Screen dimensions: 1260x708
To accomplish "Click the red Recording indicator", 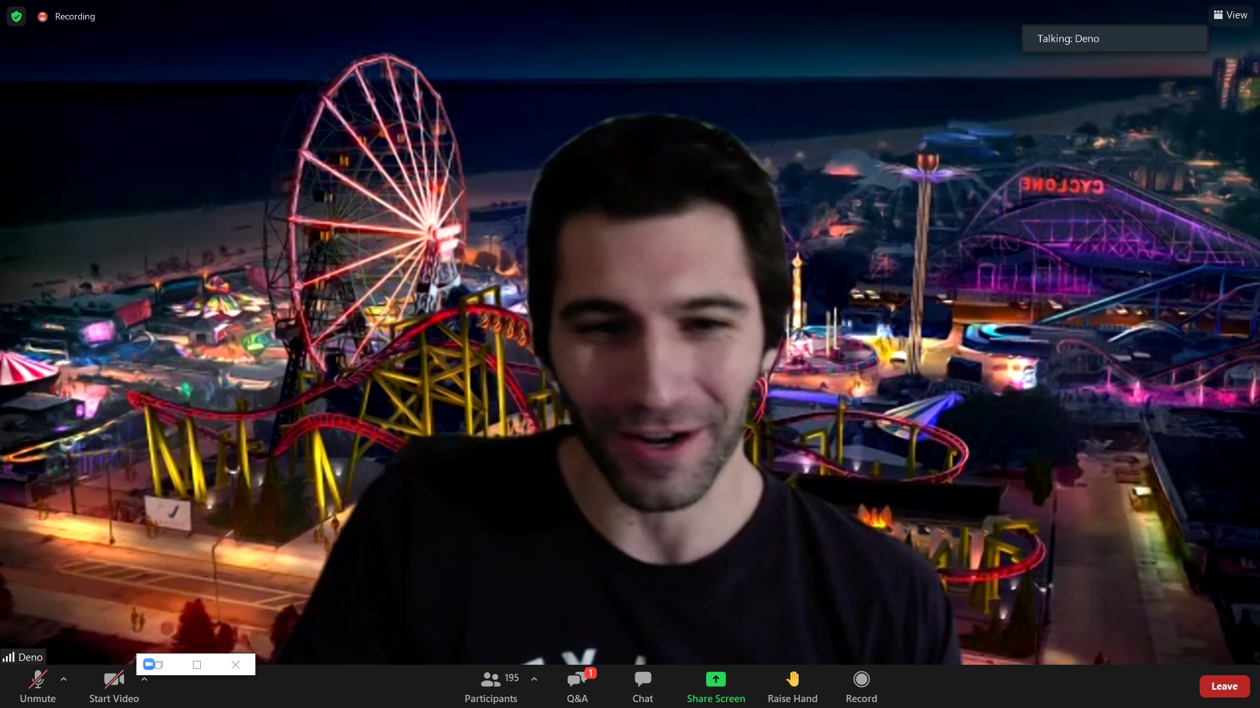I will (43, 16).
